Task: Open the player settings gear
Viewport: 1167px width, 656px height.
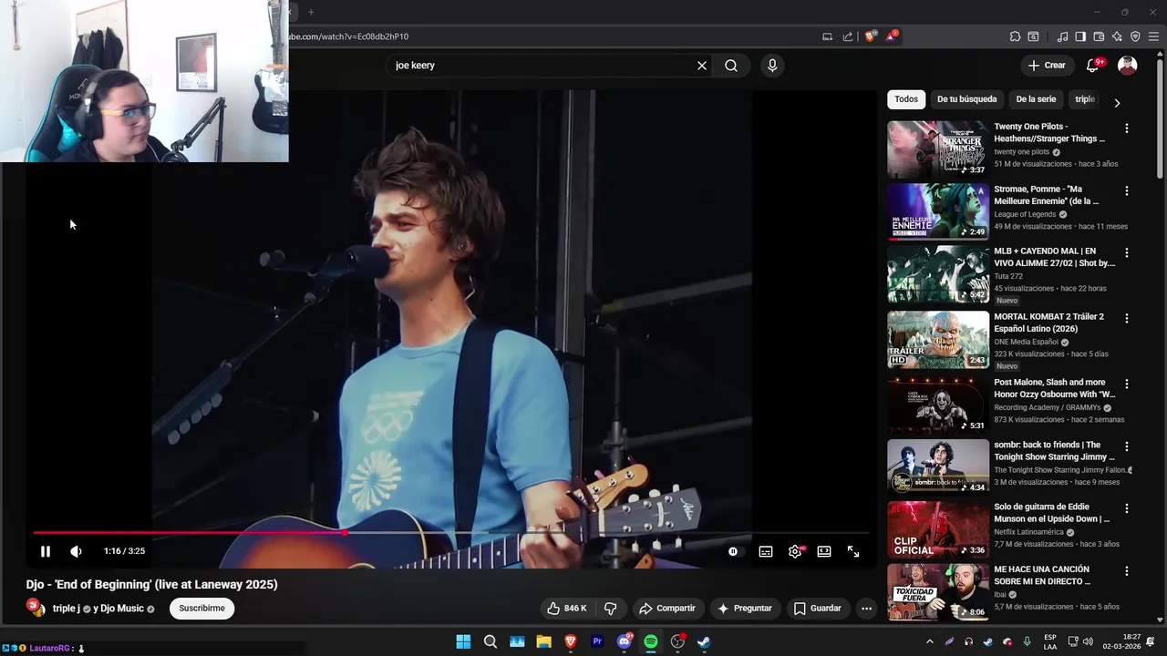Action: (x=795, y=551)
